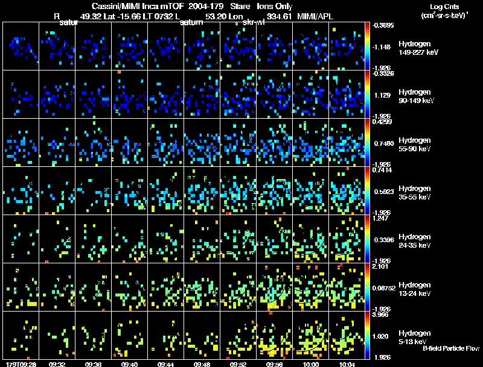The width and height of the screenshot is (483, 367).
Task: Click the Hydrogen 149-227 keV row label
Action: click(x=418, y=48)
